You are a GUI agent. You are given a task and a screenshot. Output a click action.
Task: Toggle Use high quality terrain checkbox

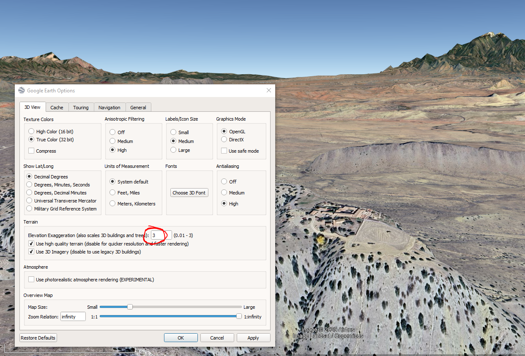coord(31,244)
